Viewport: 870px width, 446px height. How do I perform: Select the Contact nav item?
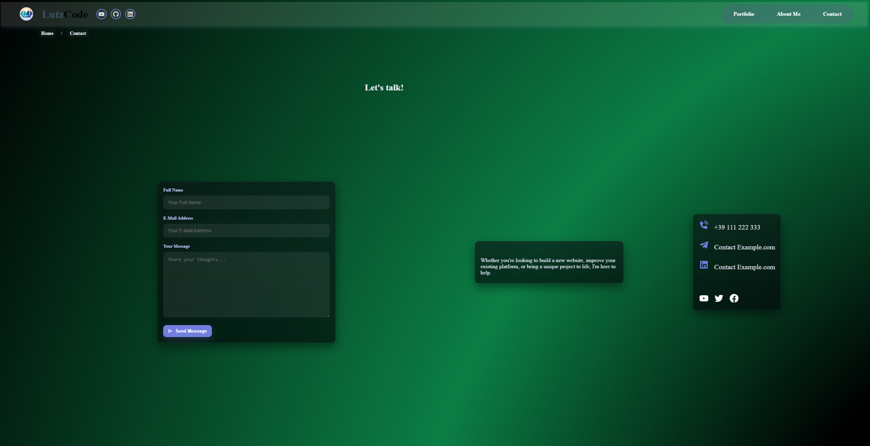click(x=832, y=14)
